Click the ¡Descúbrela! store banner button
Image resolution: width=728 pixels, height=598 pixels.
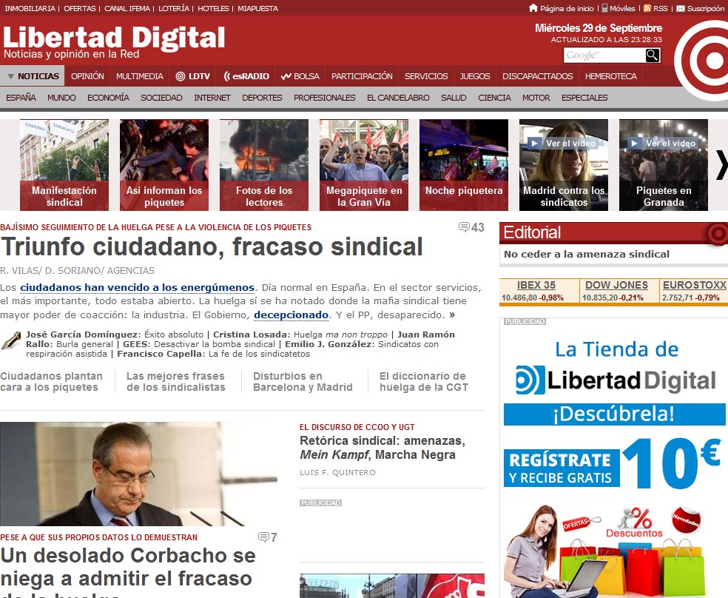[614, 414]
